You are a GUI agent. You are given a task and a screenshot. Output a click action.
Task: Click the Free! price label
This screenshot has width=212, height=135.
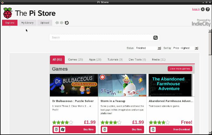[x=187, y=122]
